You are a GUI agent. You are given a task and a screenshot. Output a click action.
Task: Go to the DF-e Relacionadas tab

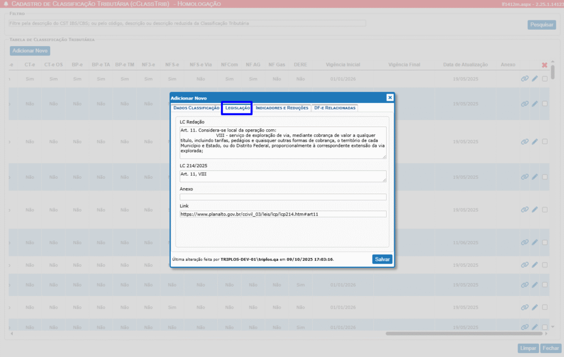(335, 108)
